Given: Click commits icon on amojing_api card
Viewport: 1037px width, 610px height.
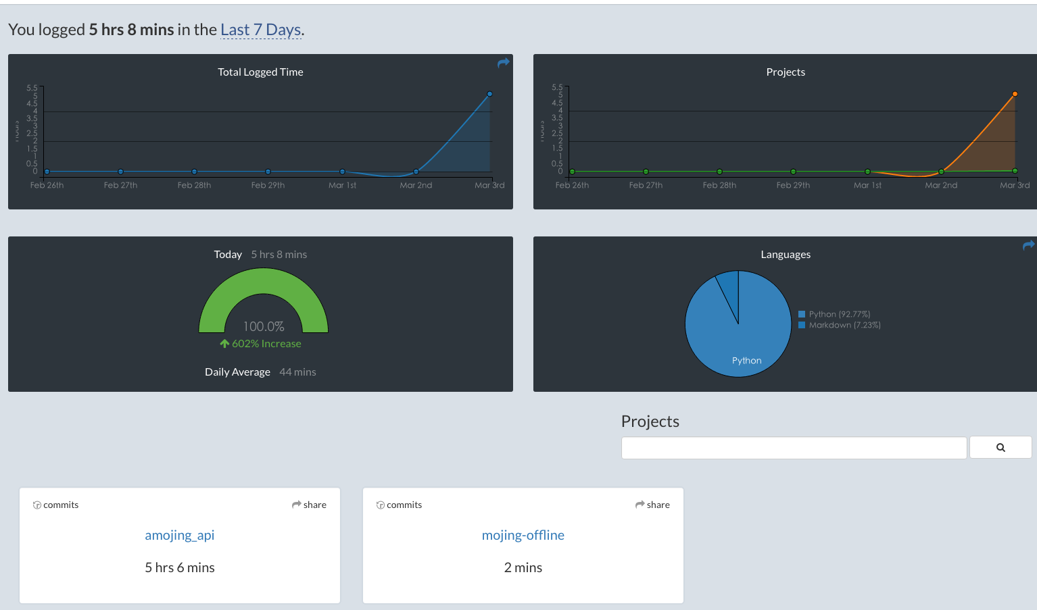Looking at the screenshot, I should tap(37, 505).
